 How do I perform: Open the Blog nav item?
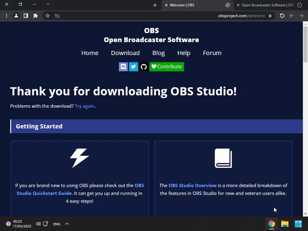[x=159, y=53]
